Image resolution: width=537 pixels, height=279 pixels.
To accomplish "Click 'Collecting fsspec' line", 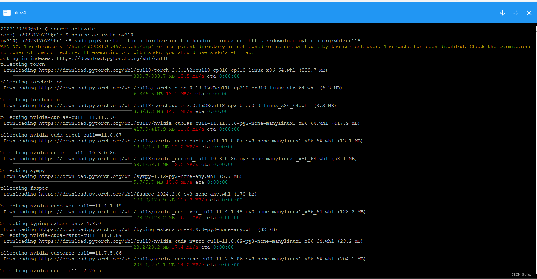I will 24,188.
